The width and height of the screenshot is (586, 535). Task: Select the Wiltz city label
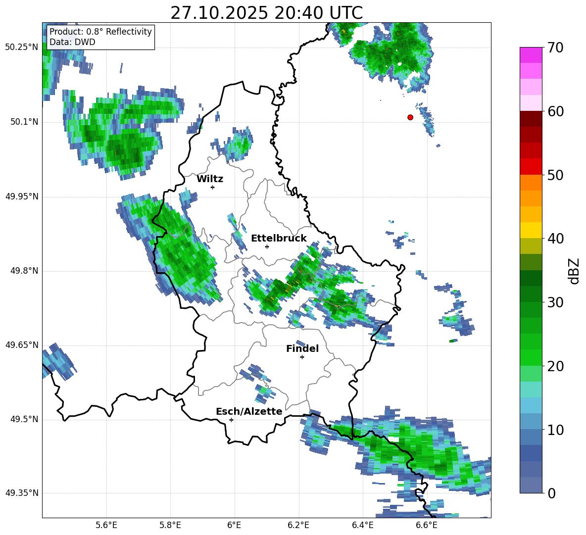(210, 179)
